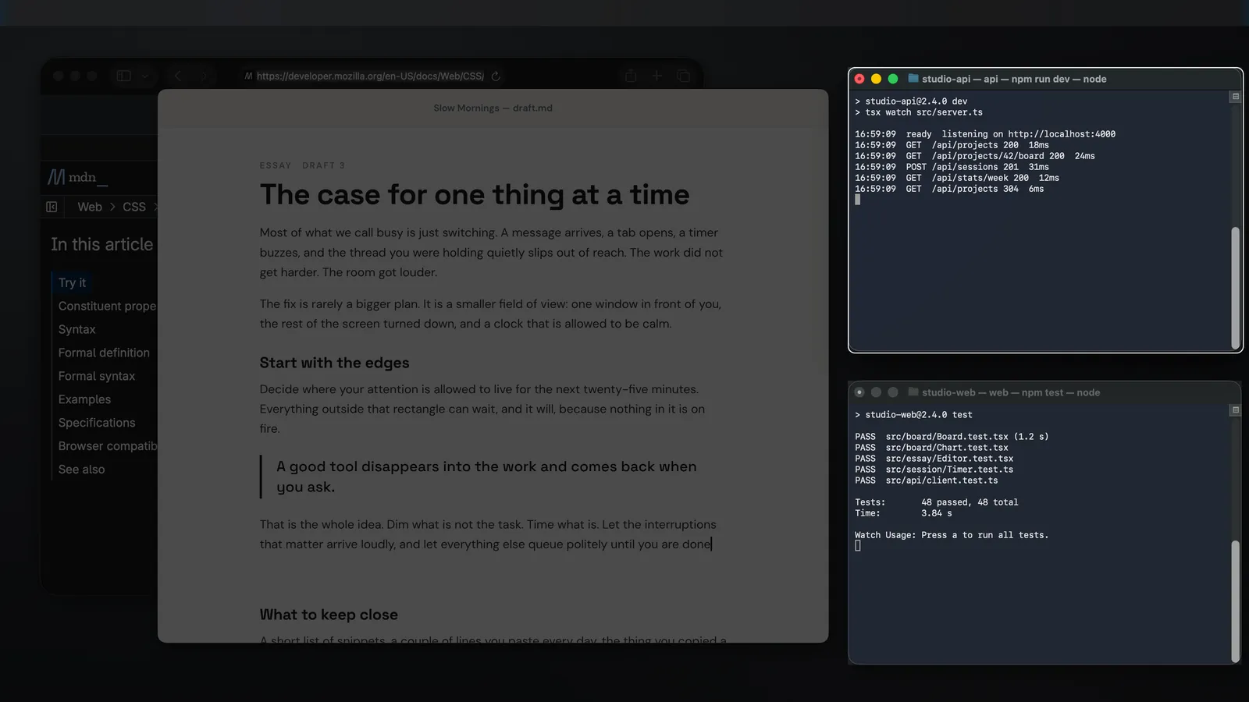Click the "/api/stats/week" request log line

(x=957, y=178)
